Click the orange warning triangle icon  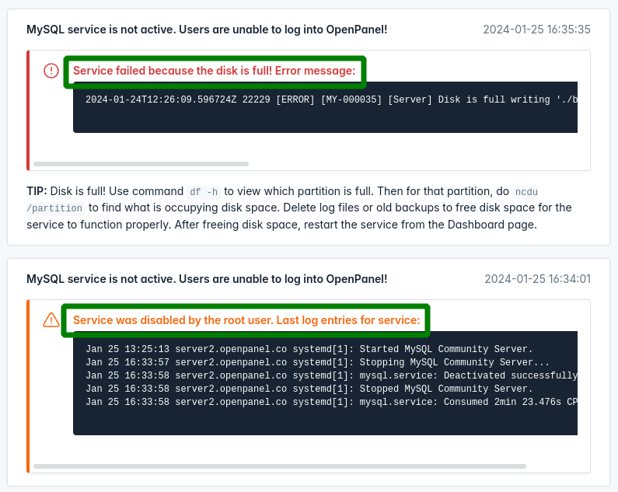(x=51, y=319)
